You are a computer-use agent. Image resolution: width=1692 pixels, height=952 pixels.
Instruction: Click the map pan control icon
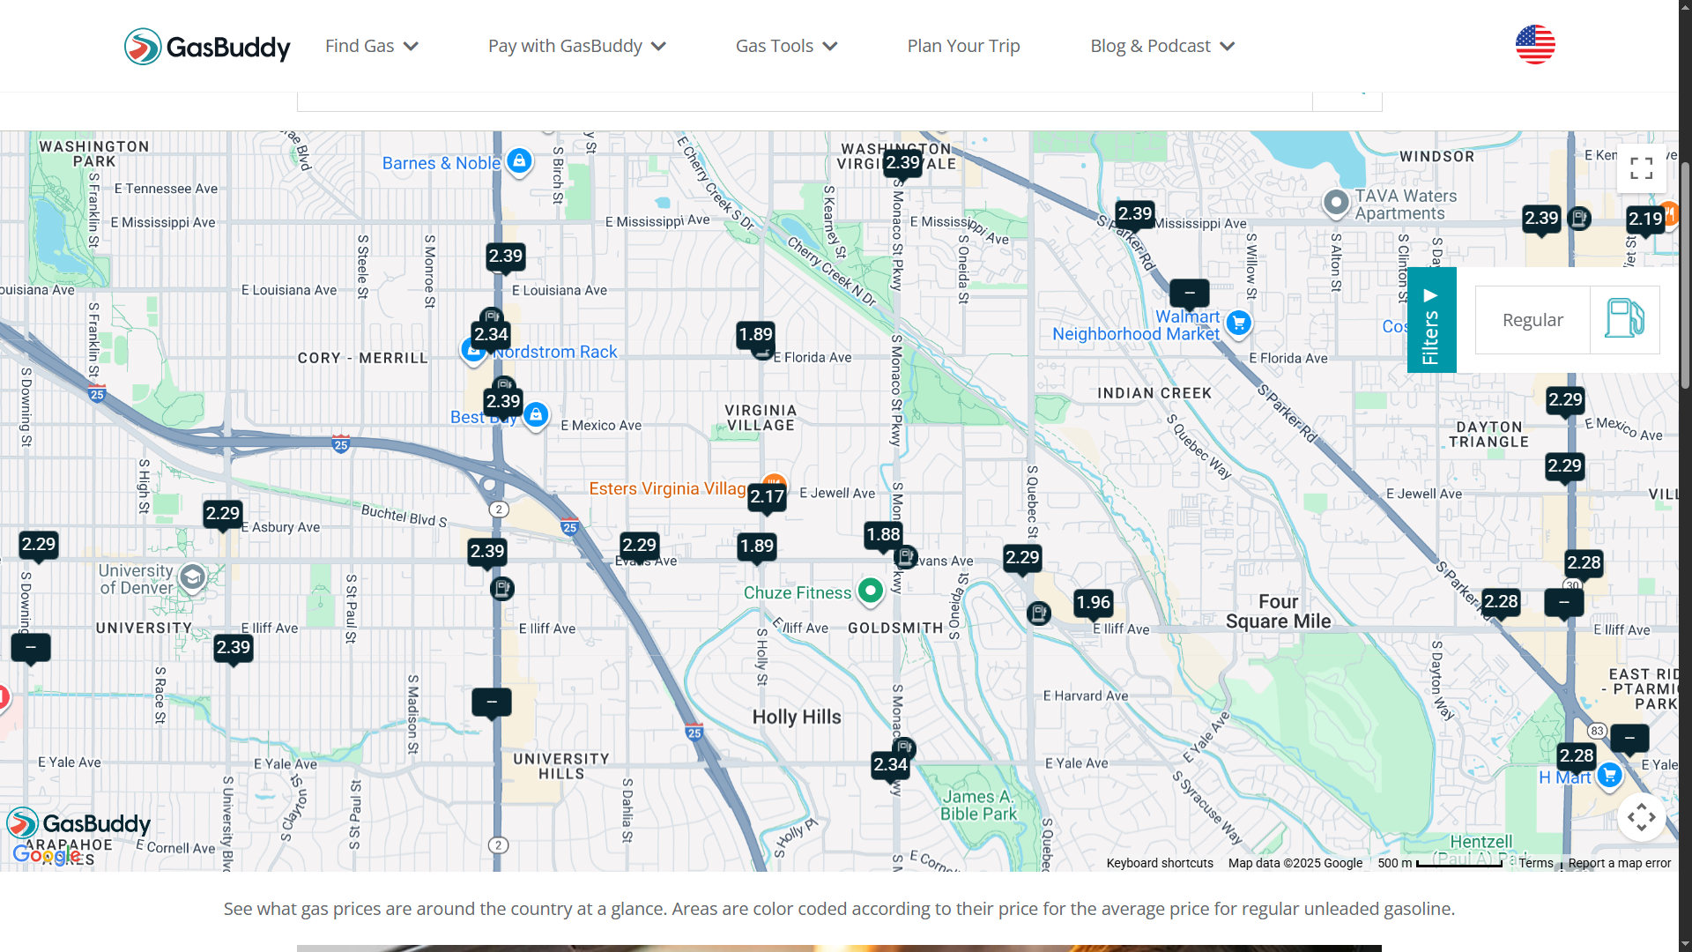click(1641, 818)
